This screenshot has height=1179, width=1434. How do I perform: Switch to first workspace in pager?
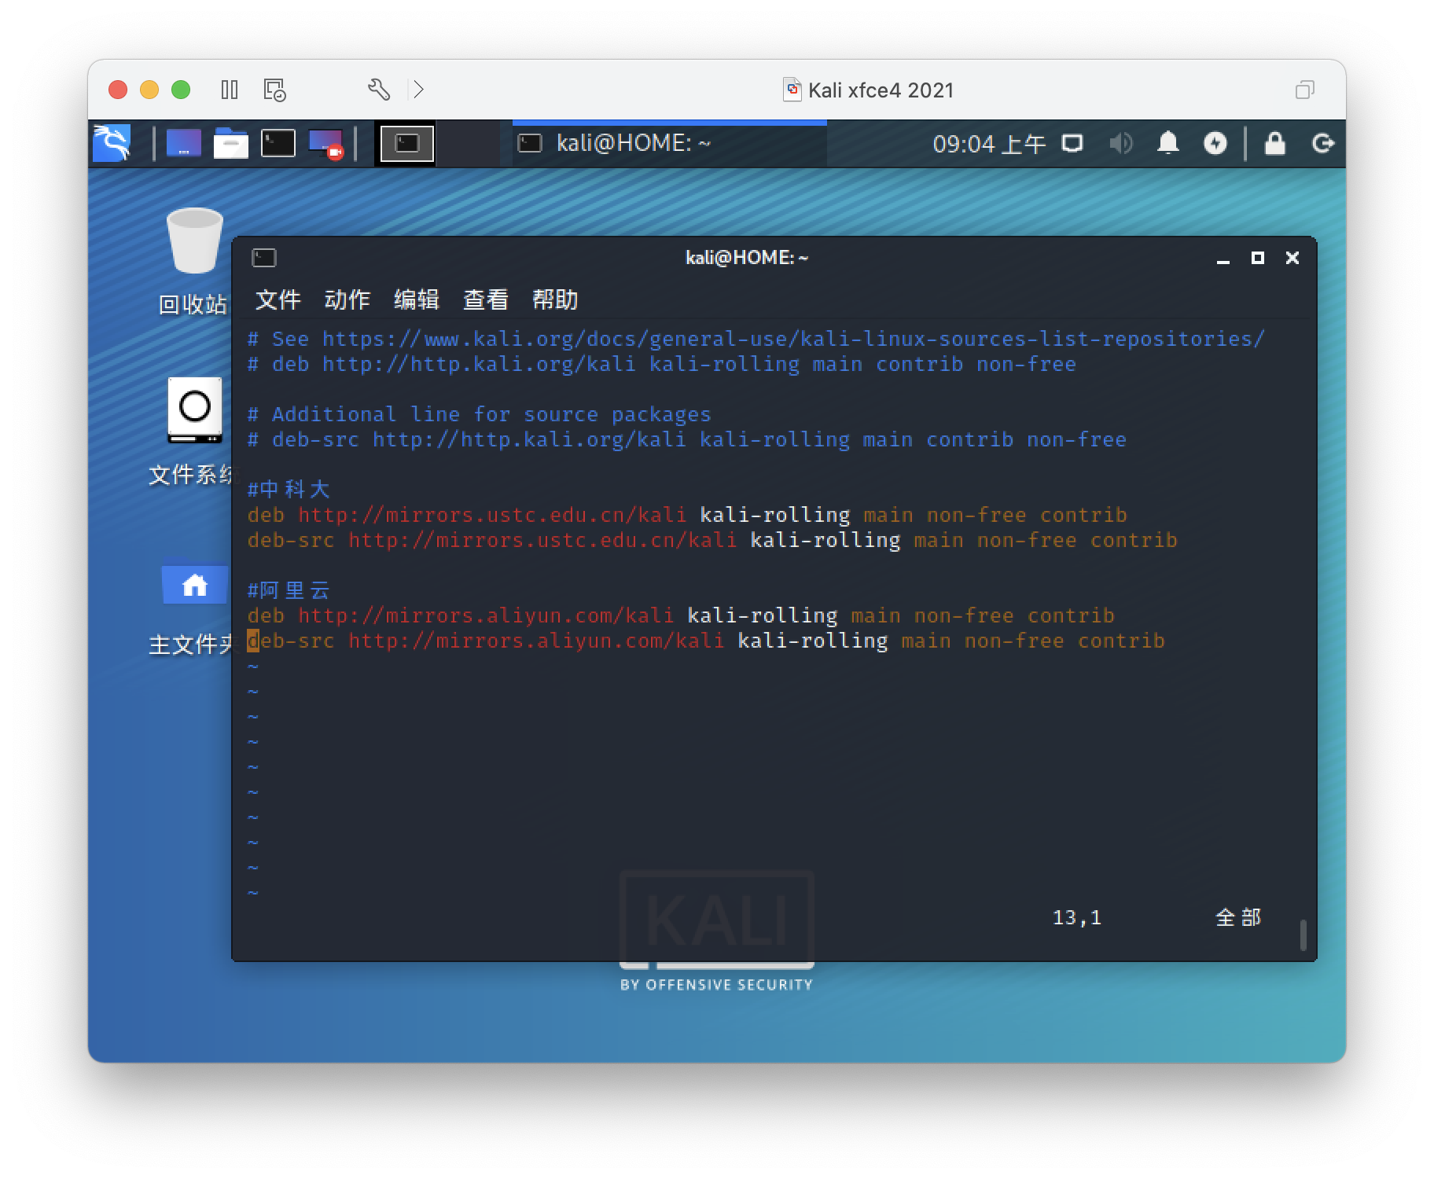click(407, 144)
